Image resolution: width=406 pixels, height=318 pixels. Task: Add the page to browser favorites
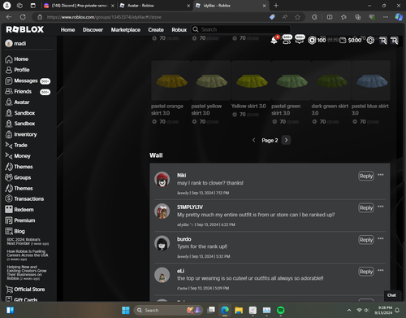[297, 17]
